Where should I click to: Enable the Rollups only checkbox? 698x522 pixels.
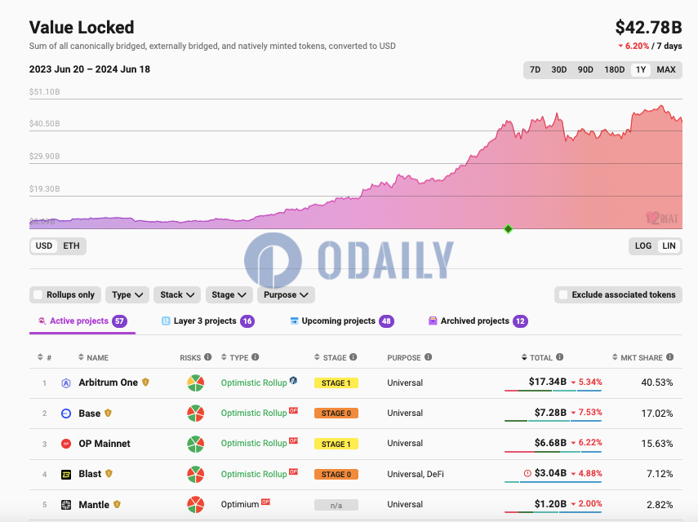click(38, 294)
